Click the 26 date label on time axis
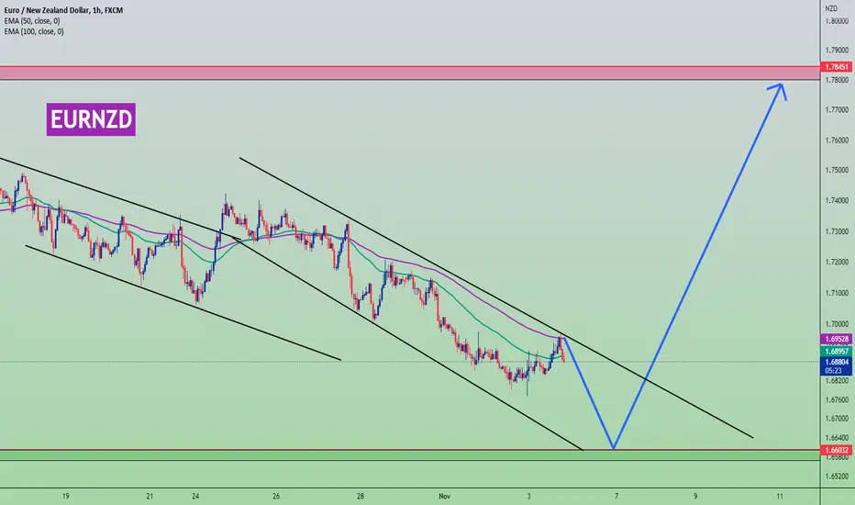This screenshot has height=505, width=855. click(276, 496)
